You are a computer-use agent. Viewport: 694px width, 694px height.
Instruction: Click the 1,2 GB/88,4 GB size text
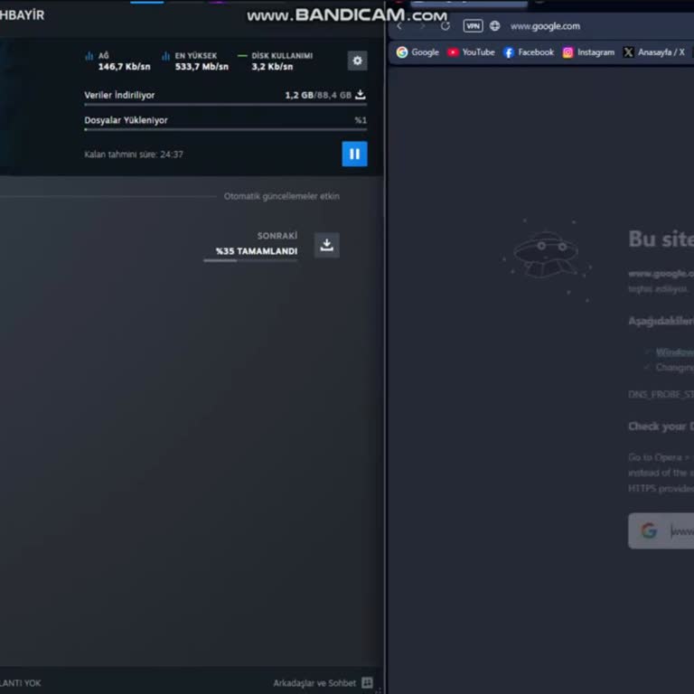pos(318,95)
